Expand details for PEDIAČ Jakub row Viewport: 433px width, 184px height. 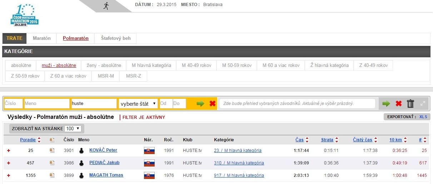click(x=9, y=163)
